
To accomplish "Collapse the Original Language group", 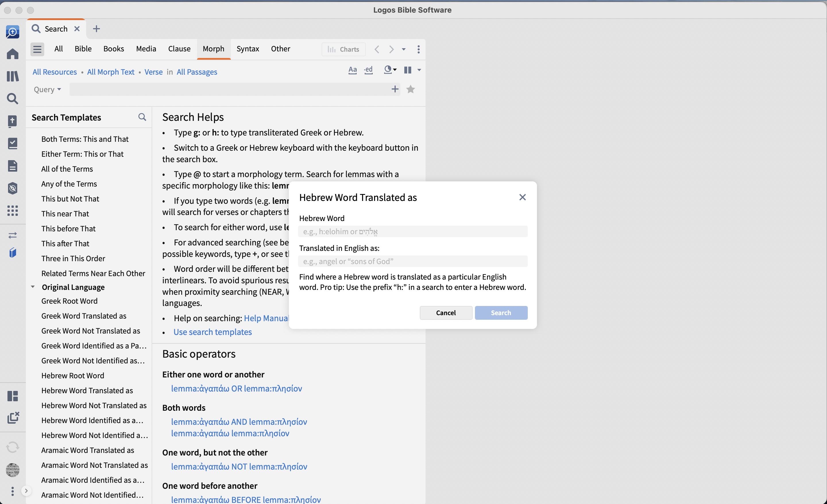I will (x=33, y=287).
